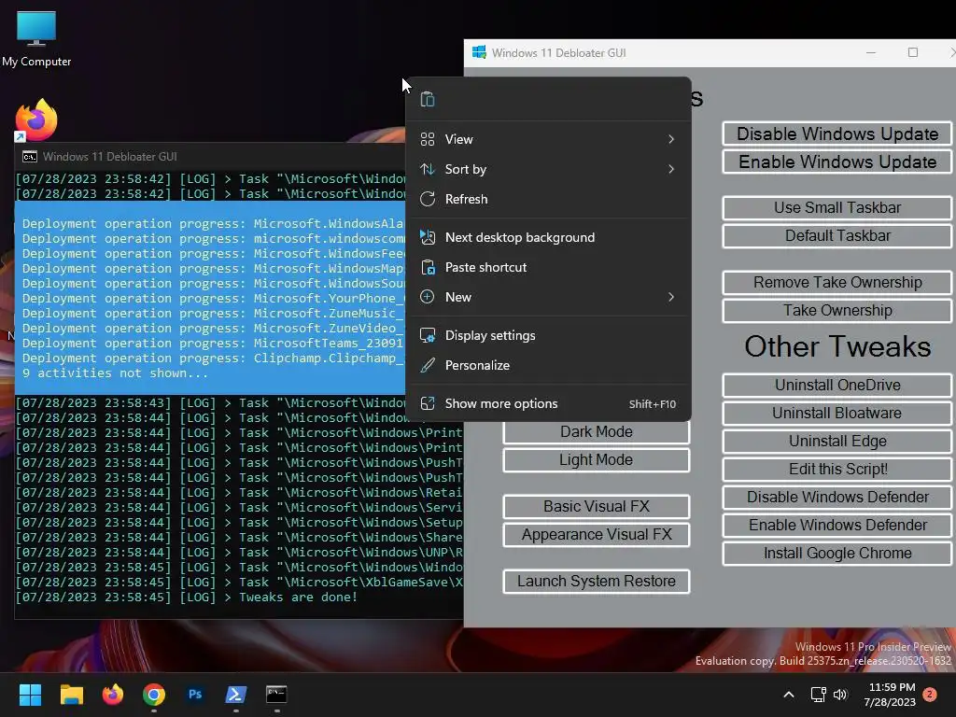The width and height of the screenshot is (956, 717).
Task: Click the Uninstall OneDrive button
Action: pos(837,386)
